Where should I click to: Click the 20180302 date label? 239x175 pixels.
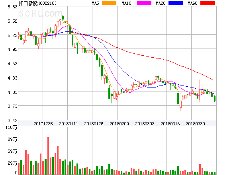(x=145, y=124)
